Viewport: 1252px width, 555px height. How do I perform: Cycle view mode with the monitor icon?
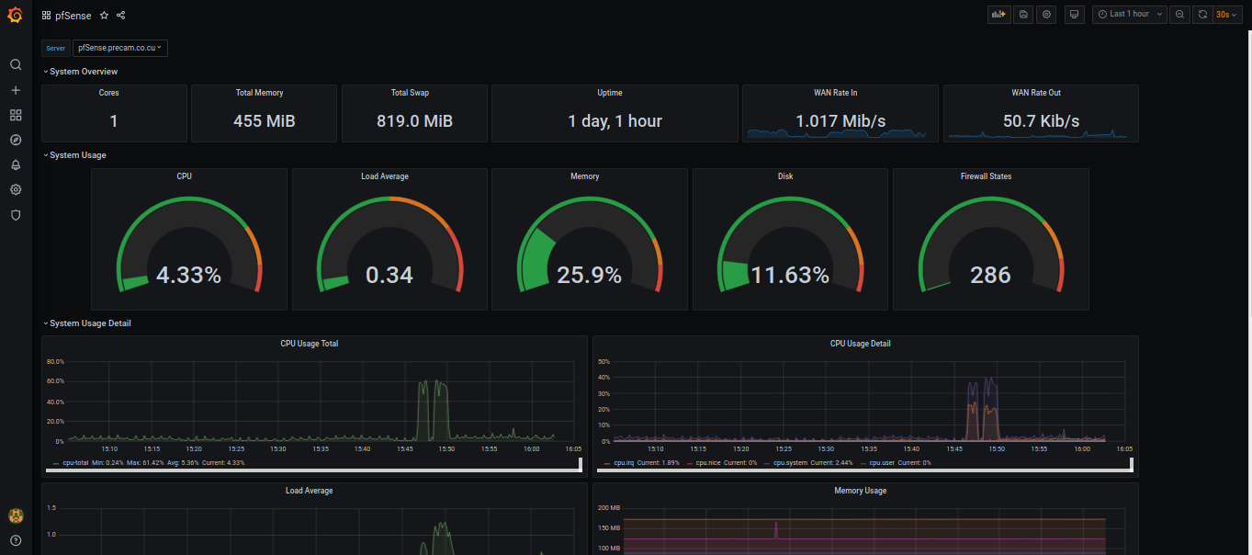click(x=1075, y=15)
